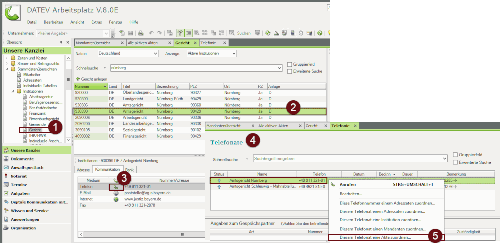The width and height of the screenshot is (500, 243).
Task: Open the Fenster menu
Action: (116, 22)
